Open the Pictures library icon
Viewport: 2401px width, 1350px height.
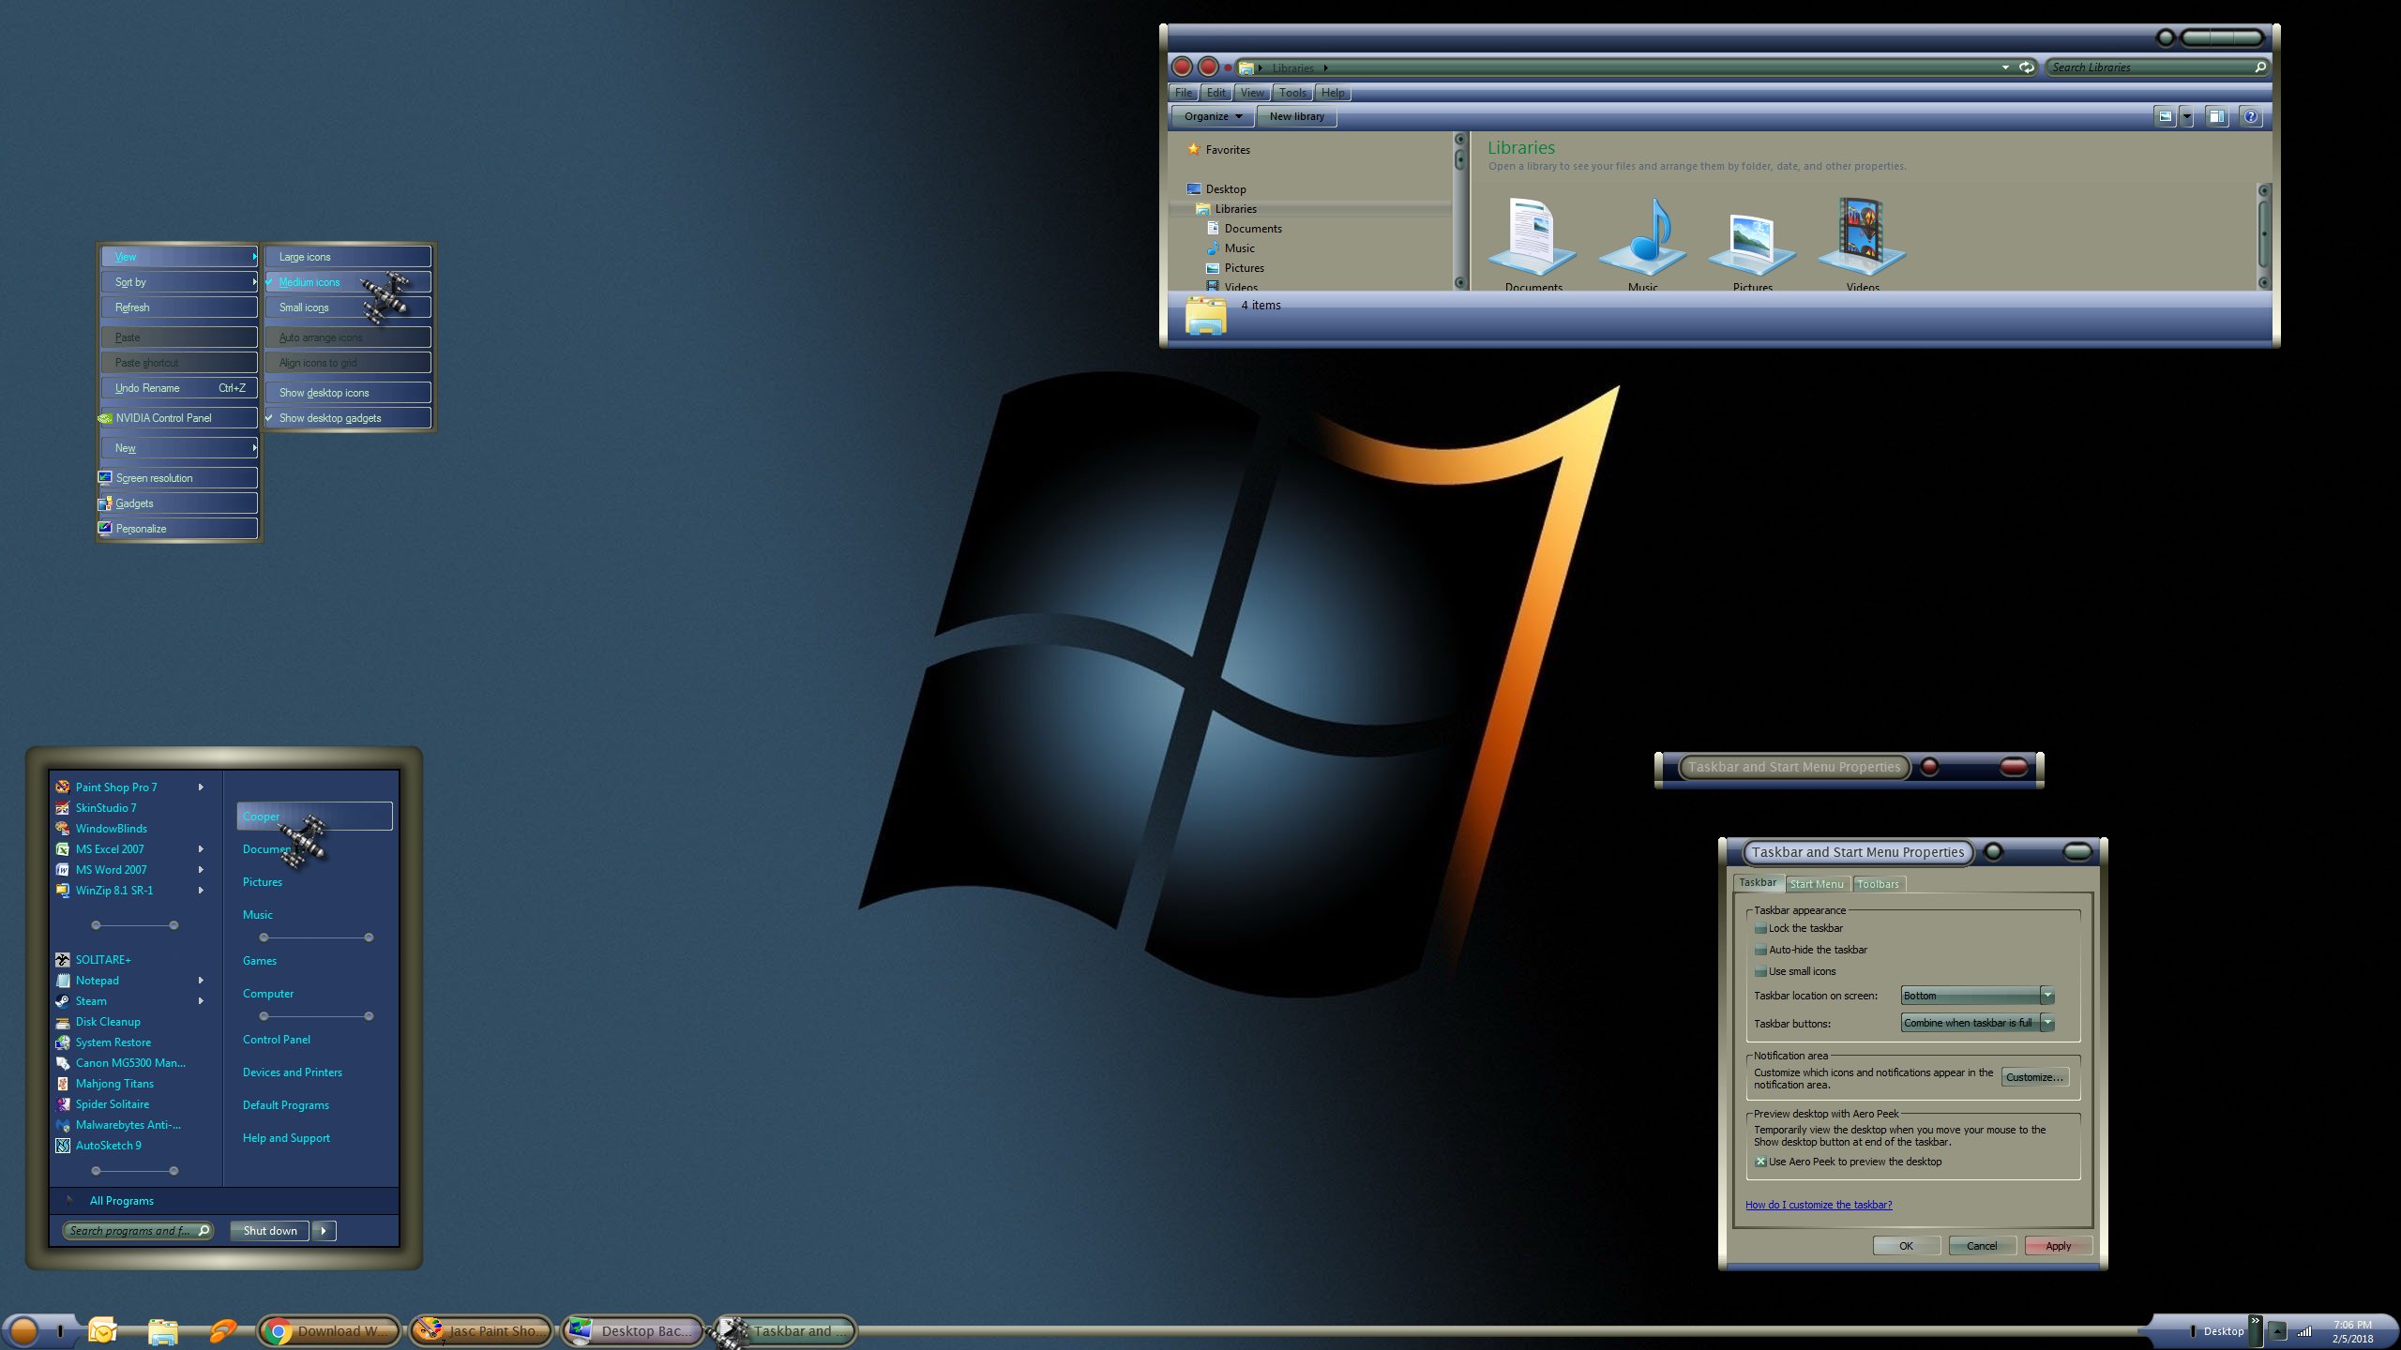tap(1752, 242)
